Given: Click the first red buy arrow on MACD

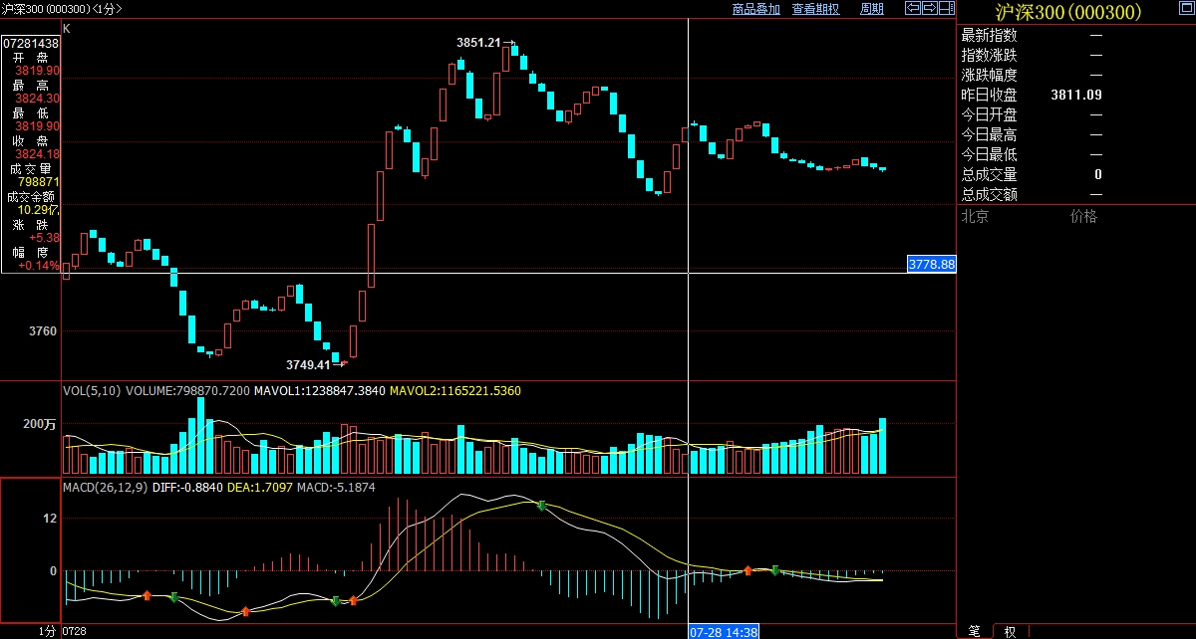Looking at the screenshot, I should (147, 595).
